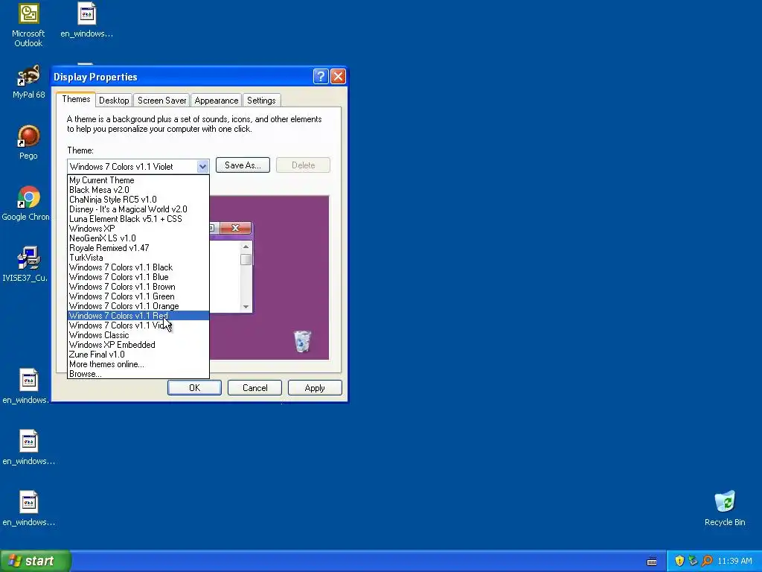762x572 pixels.
Task: Choose Luna Element Black v5.1 + CSS
Action: coord(138,219)
